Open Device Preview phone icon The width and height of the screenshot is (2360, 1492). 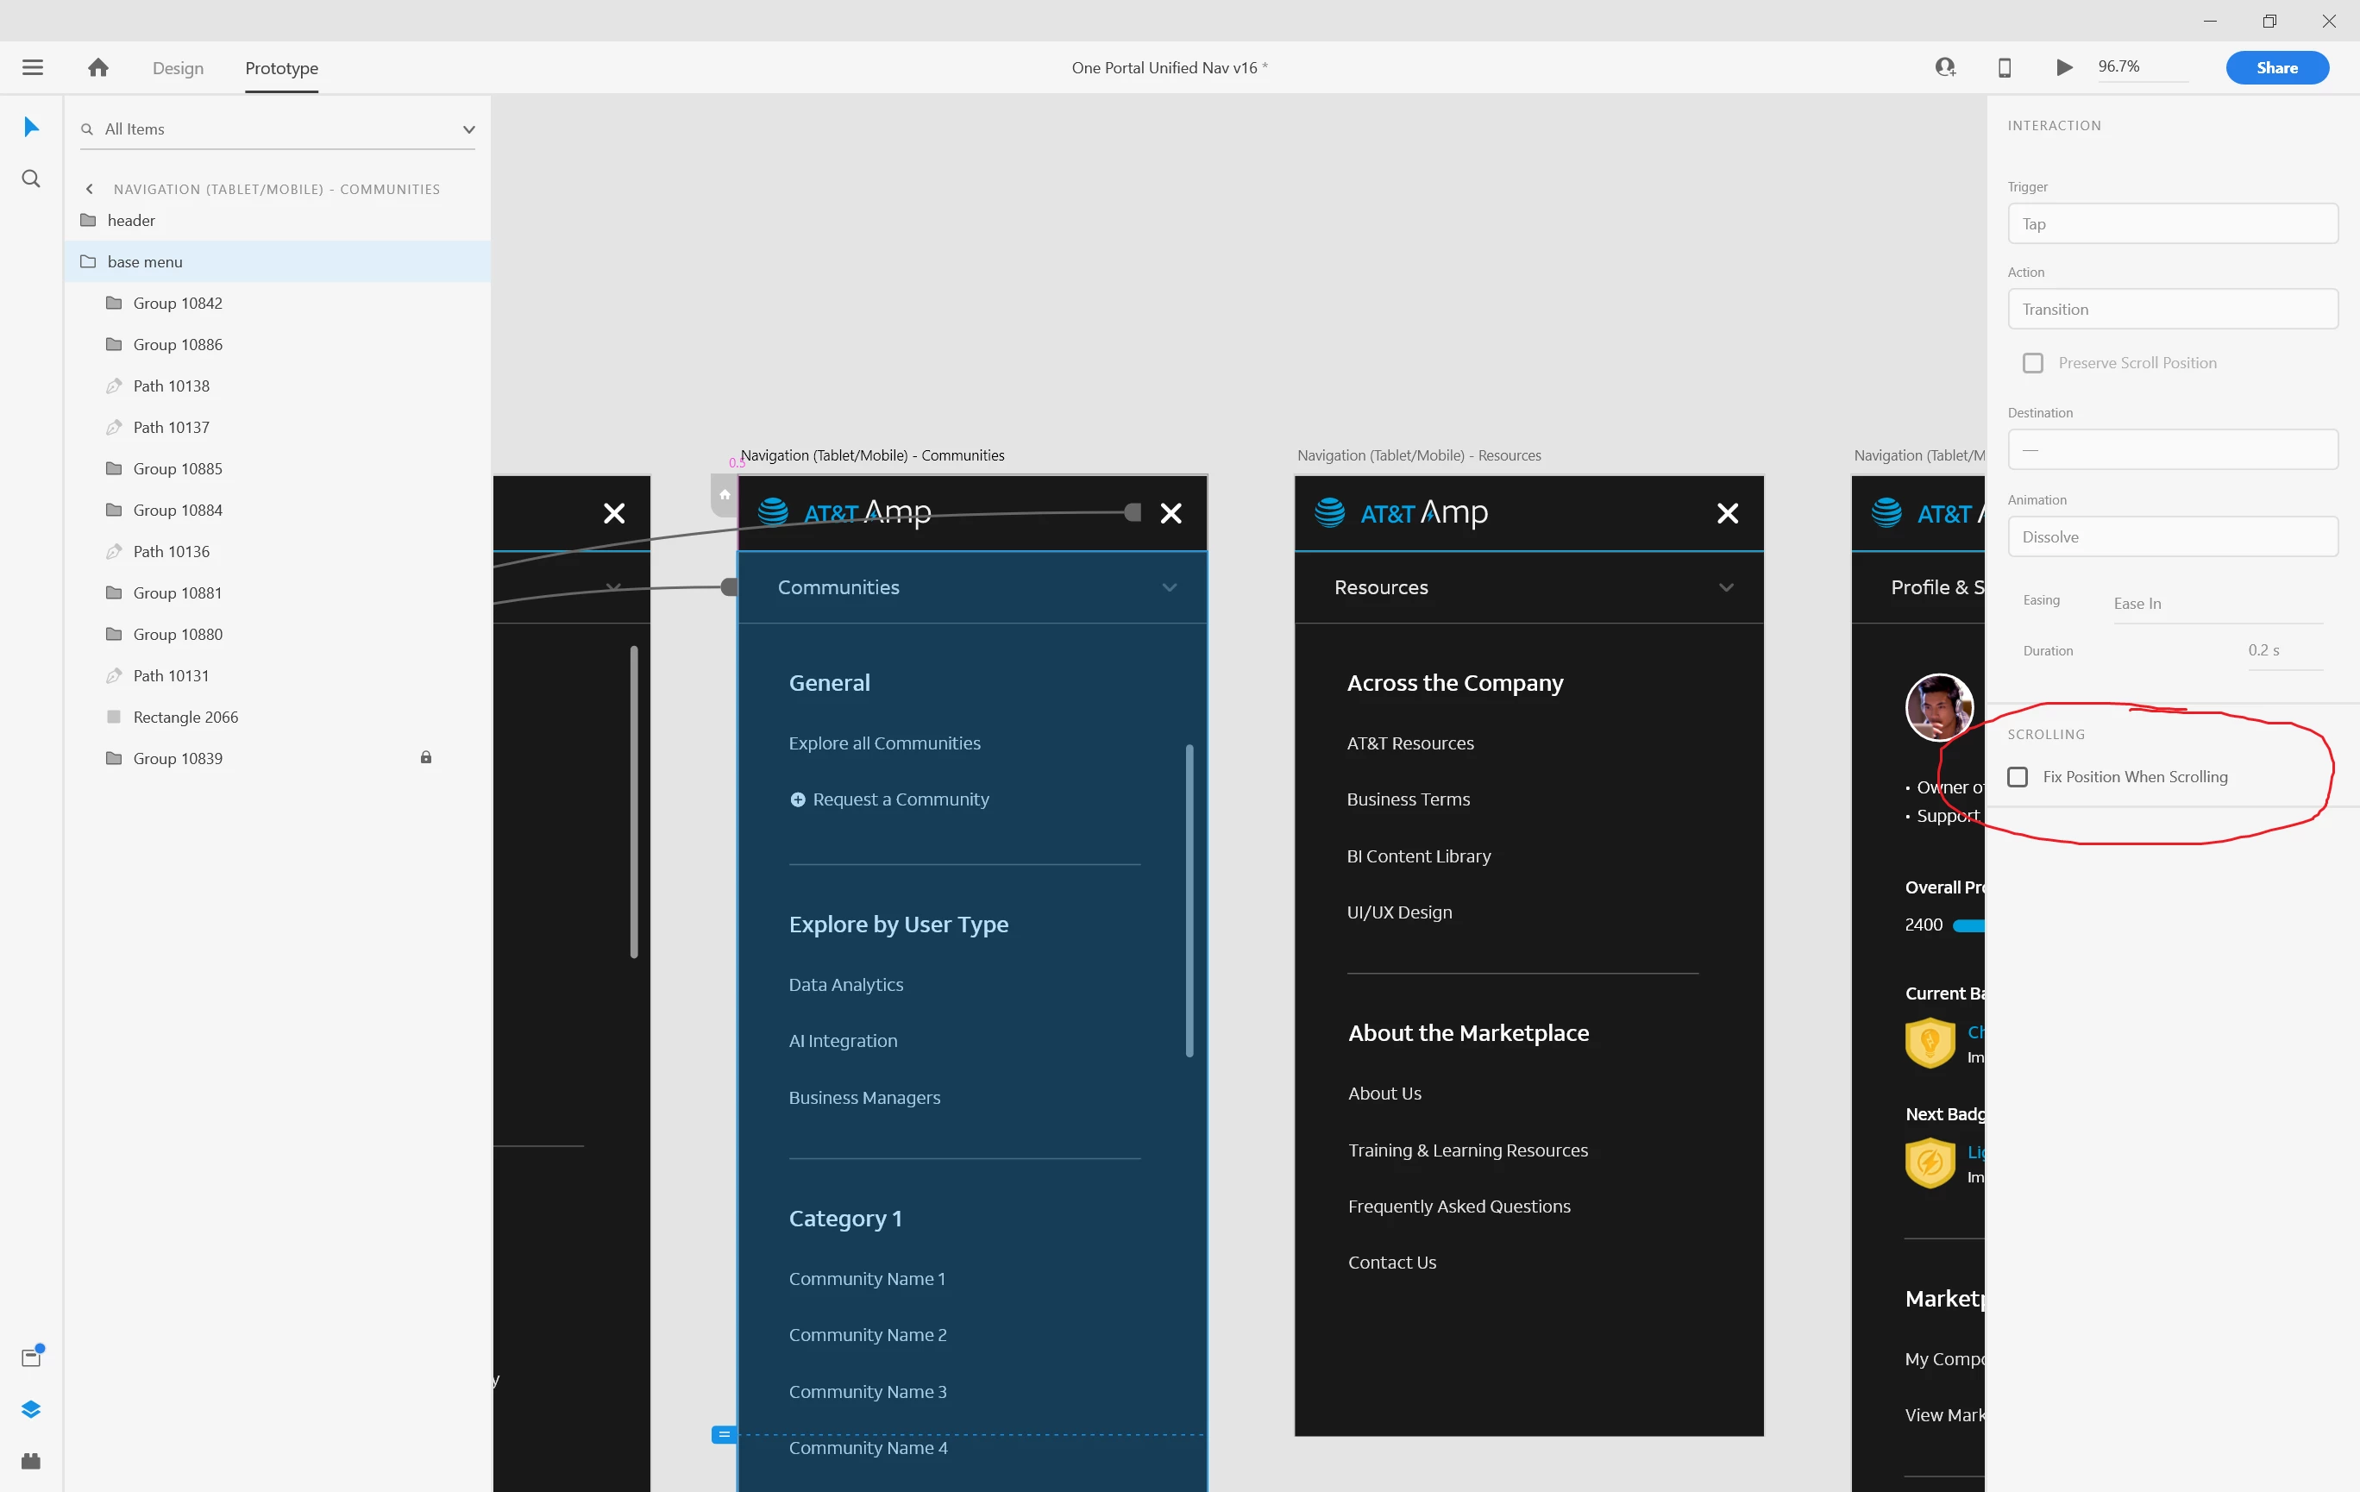click(x=2005, y=67)
